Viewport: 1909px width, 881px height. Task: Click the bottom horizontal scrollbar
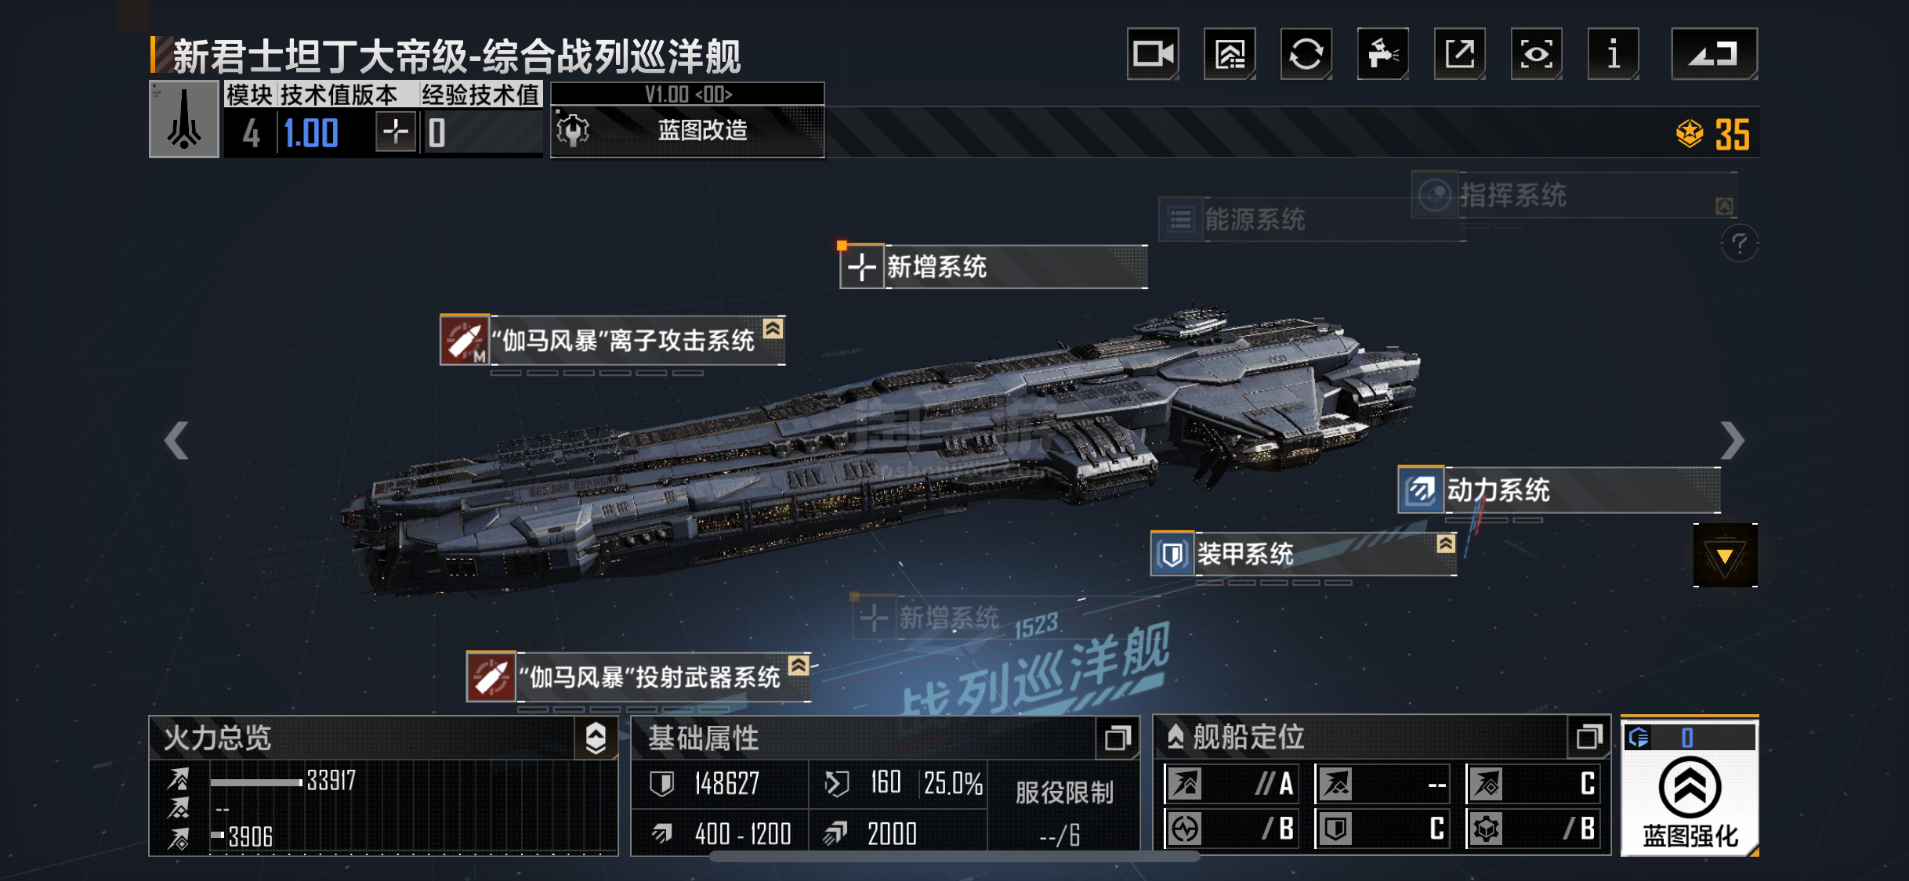954,857
